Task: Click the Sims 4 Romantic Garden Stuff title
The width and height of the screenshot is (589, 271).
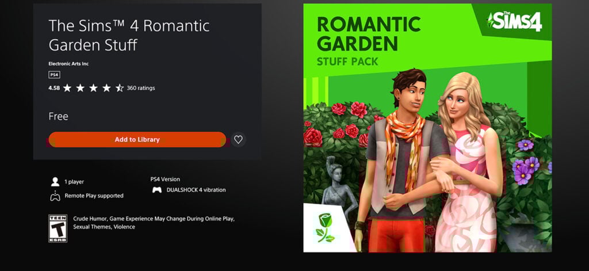Action: click(x=129, y=35)
